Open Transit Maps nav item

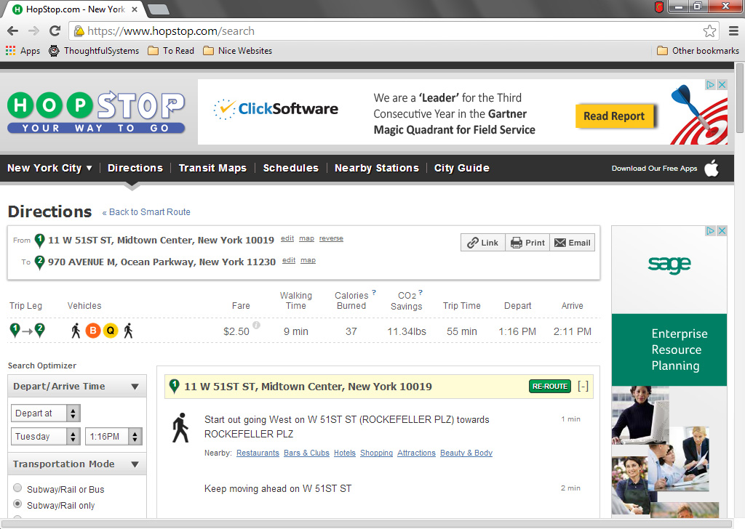tap(212, 168)
